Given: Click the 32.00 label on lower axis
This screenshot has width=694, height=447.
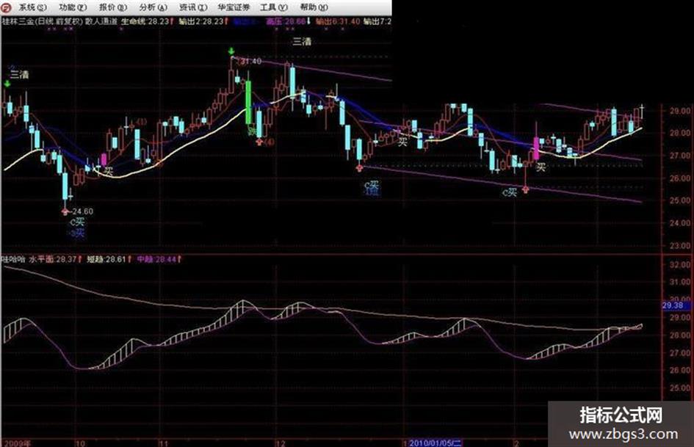Looking at the screenshot, I should (680, 265).
